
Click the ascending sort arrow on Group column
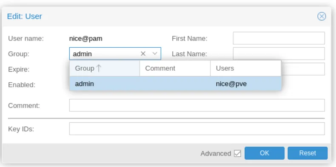tap(99, 68)
